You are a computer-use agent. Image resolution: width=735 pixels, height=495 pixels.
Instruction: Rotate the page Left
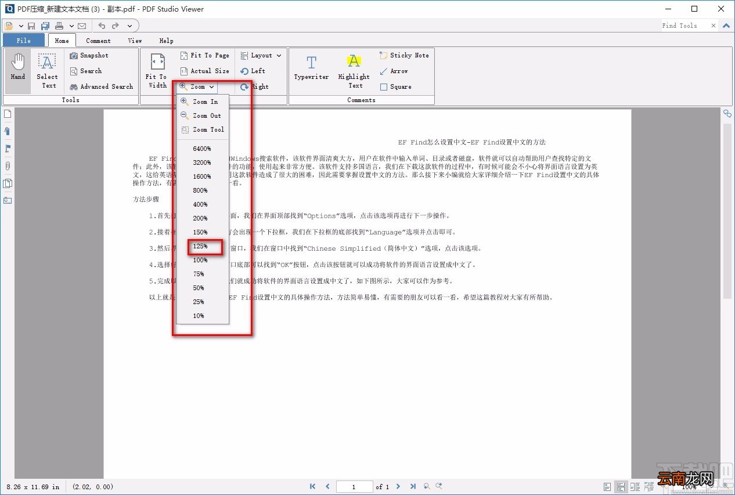point(253,71)
